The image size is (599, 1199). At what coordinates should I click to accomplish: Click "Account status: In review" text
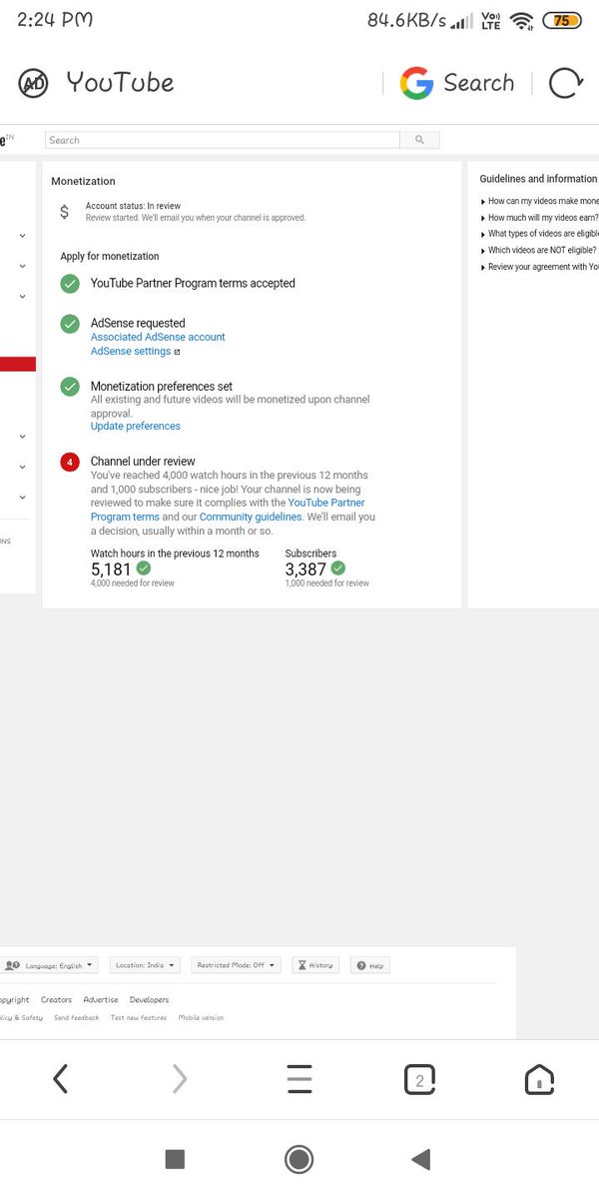(133, 207)
